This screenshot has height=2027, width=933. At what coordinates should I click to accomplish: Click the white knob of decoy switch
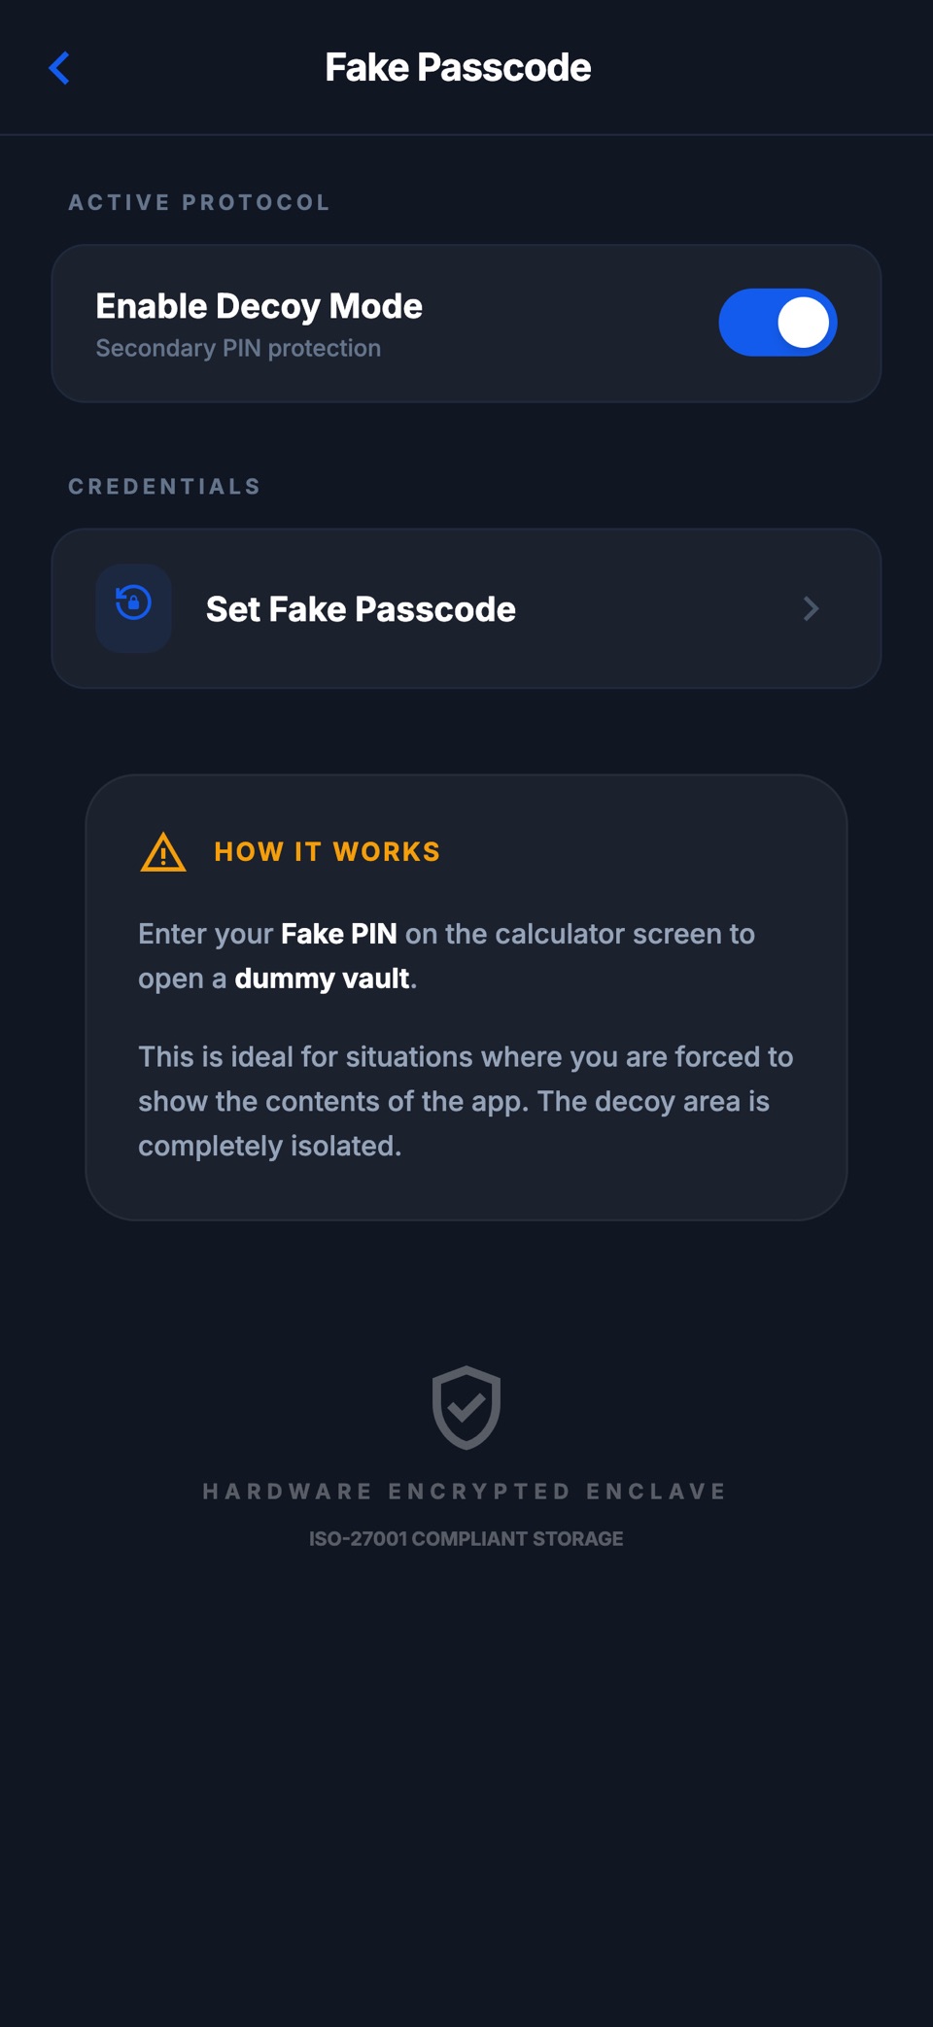pos(803,323)
